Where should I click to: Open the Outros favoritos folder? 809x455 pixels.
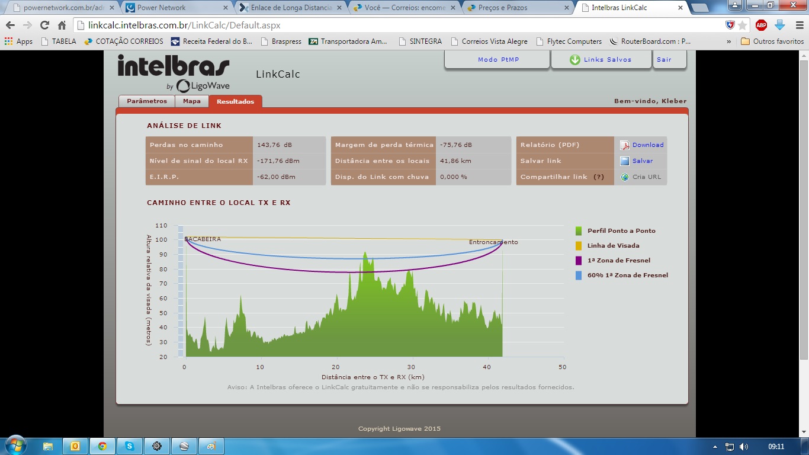[772, 41]
